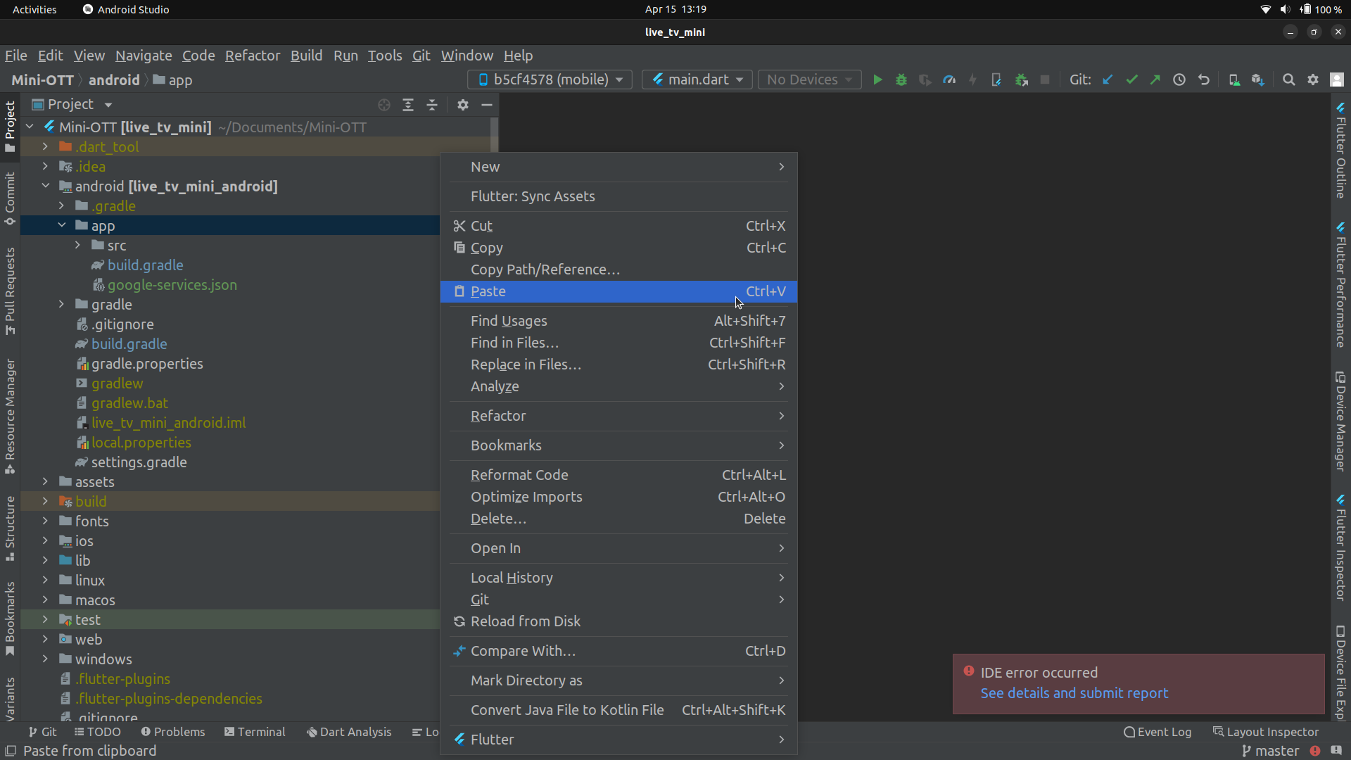Choose Find in Files… from context menu
The width and height of the screenshot is (1351, 760).
tap(619, 343)
